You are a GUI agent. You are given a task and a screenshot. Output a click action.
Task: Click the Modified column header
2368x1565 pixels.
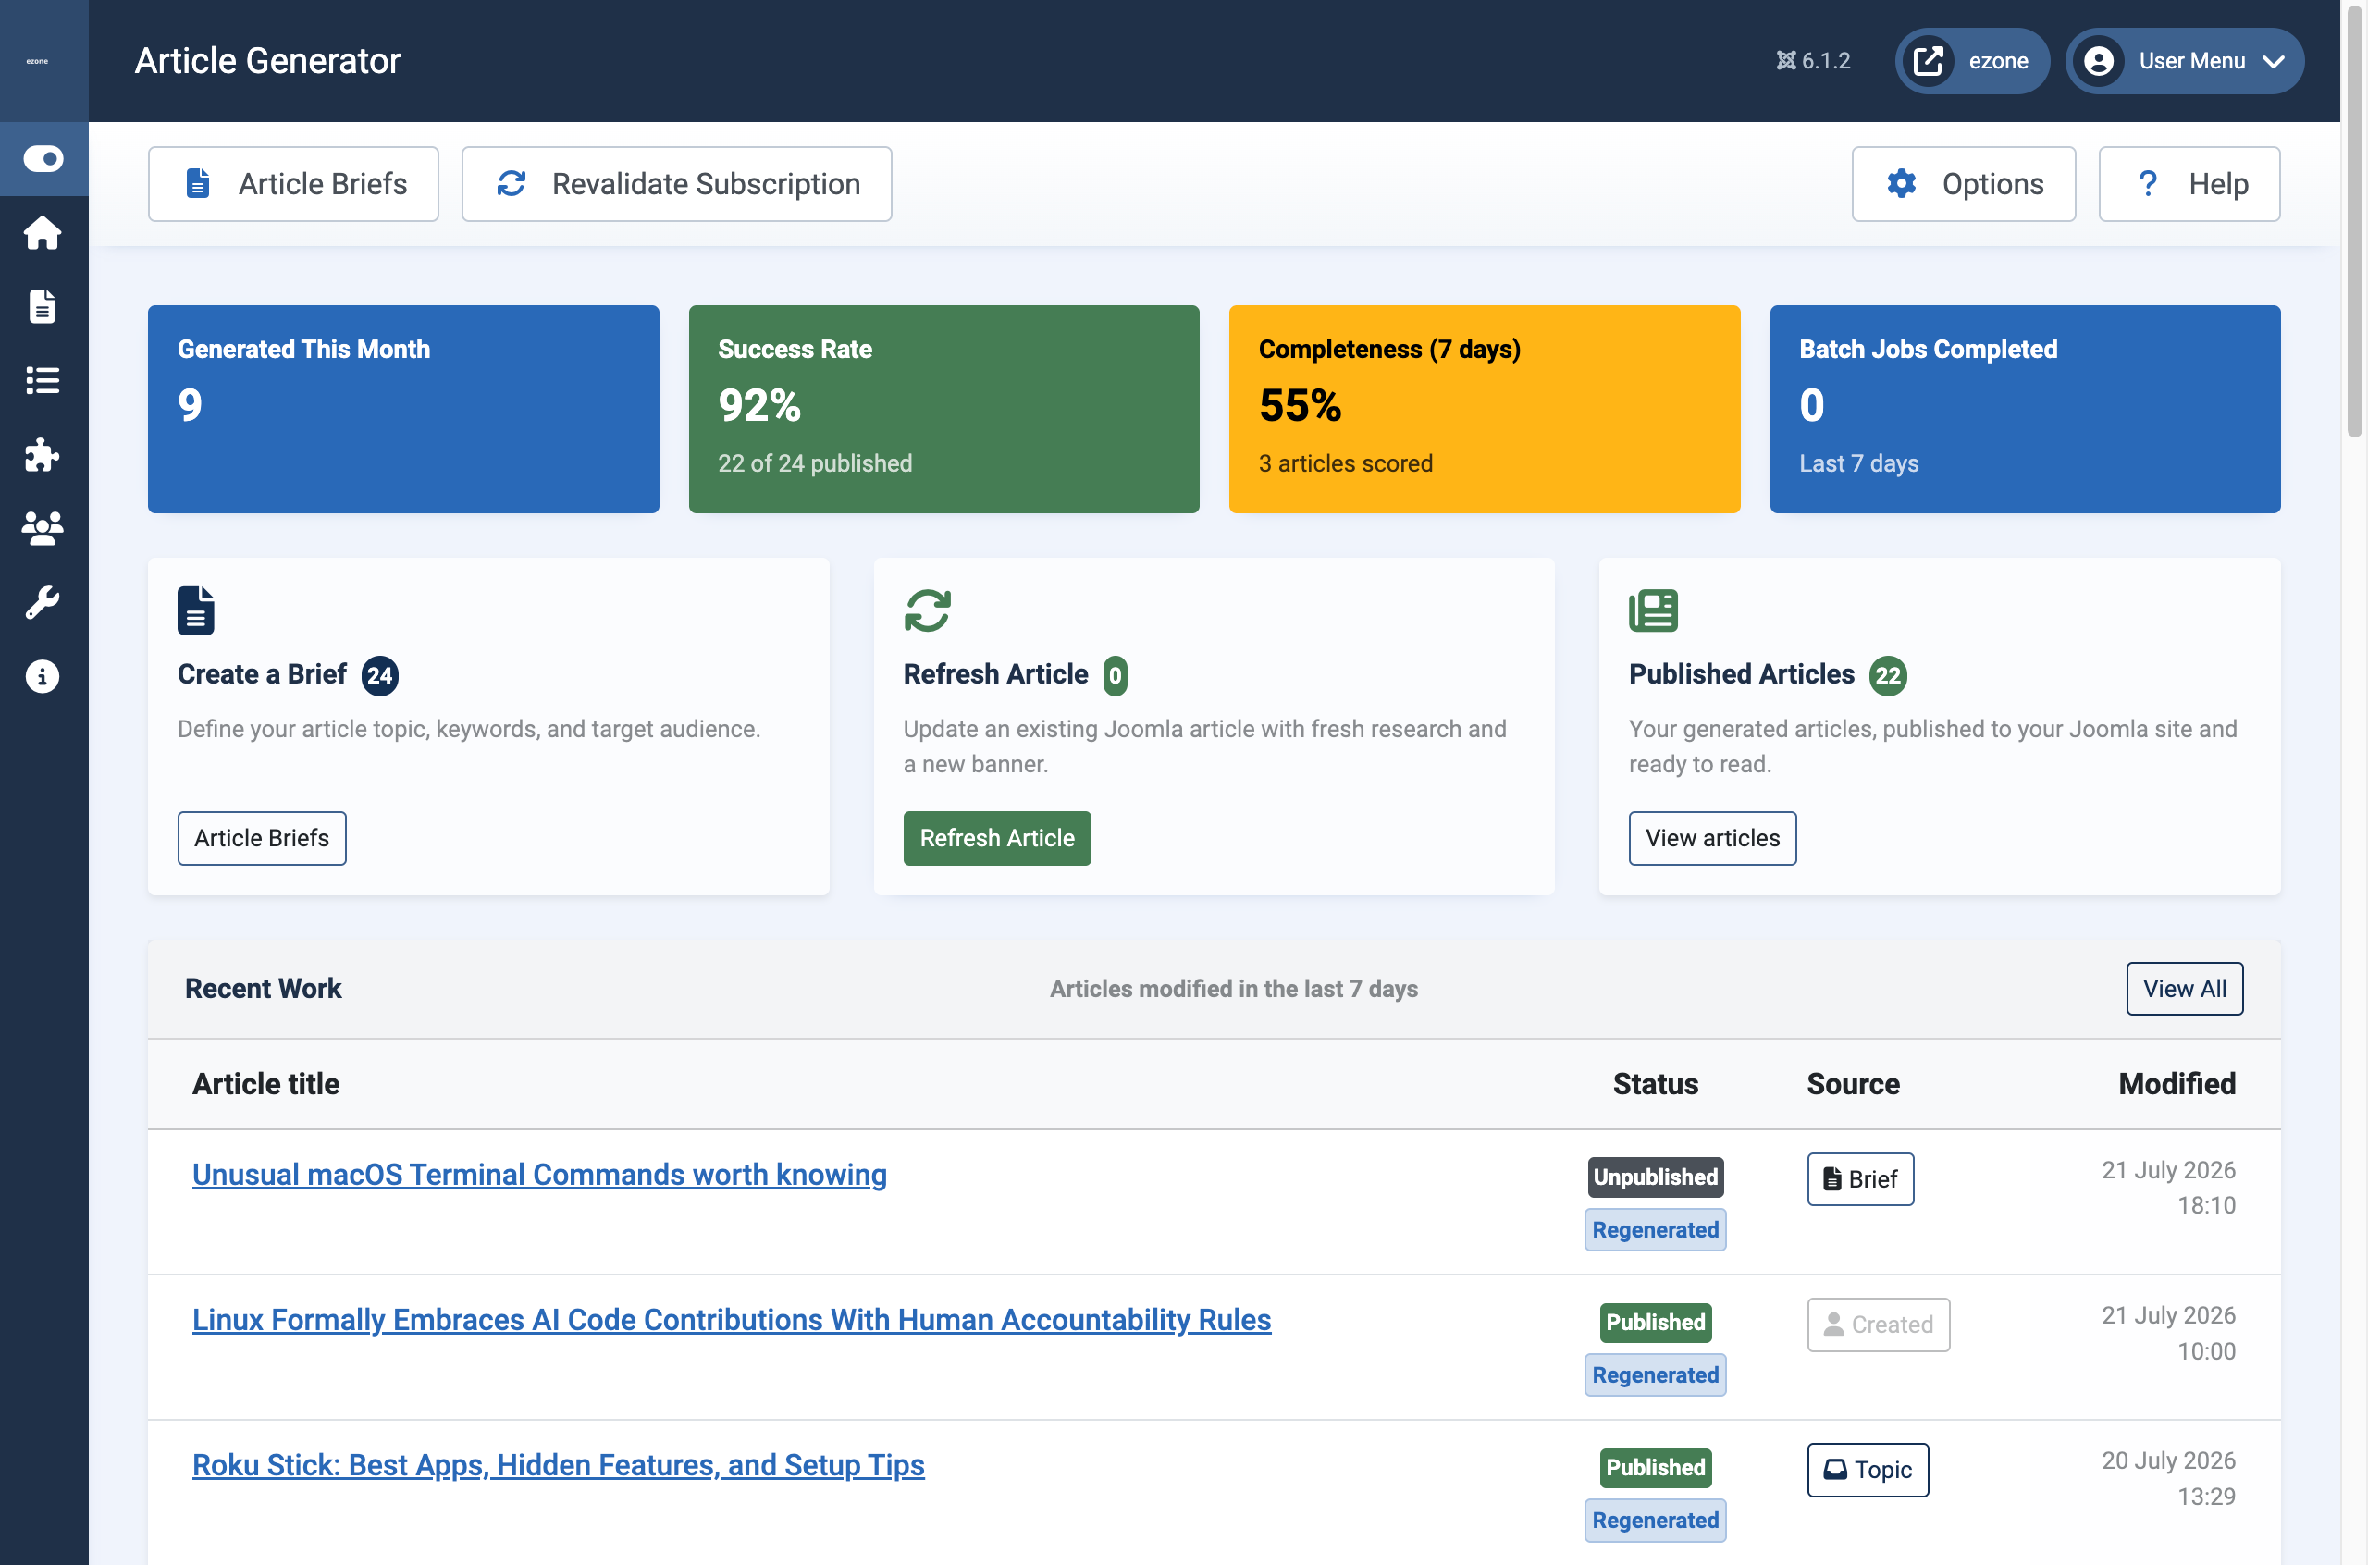click(2177, 1084)
